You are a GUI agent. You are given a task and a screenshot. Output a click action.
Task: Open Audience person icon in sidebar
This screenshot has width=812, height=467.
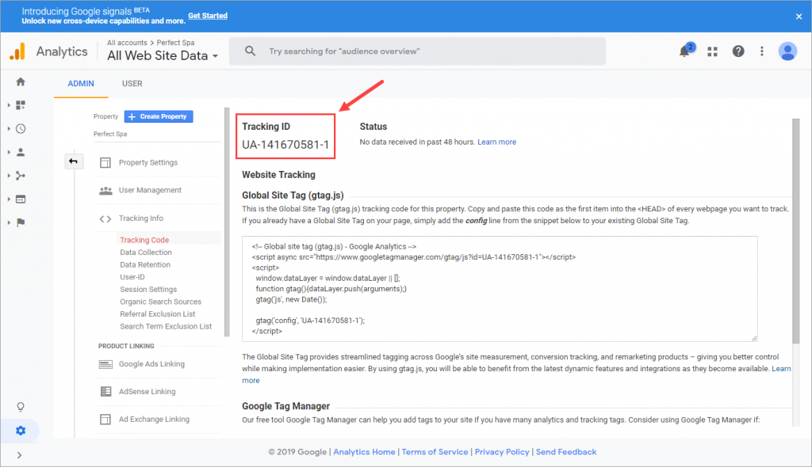[21, 152]
